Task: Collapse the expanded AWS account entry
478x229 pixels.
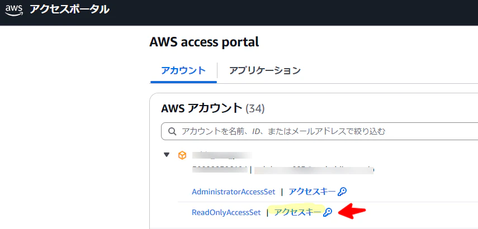Action: pos(167,155)
